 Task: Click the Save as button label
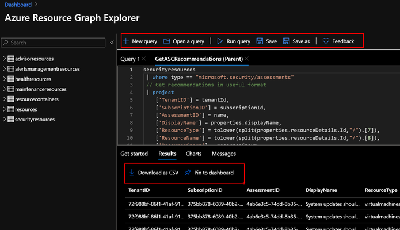point(301,41)
